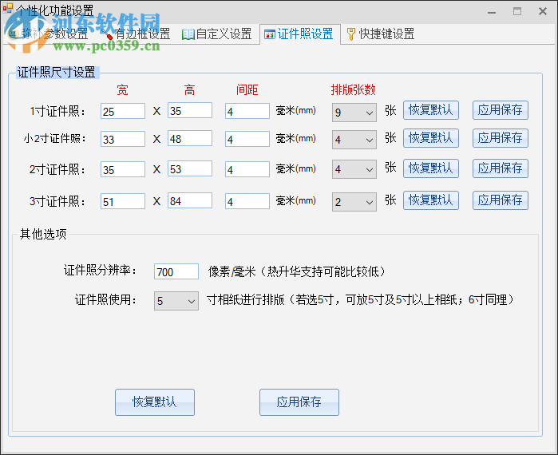Click the bottom 恢复默认 button

[x=155, y=402]
